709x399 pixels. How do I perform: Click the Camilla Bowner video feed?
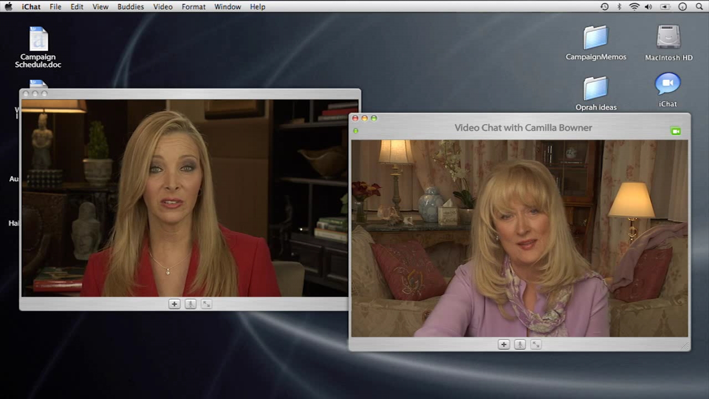click(520, 238)
